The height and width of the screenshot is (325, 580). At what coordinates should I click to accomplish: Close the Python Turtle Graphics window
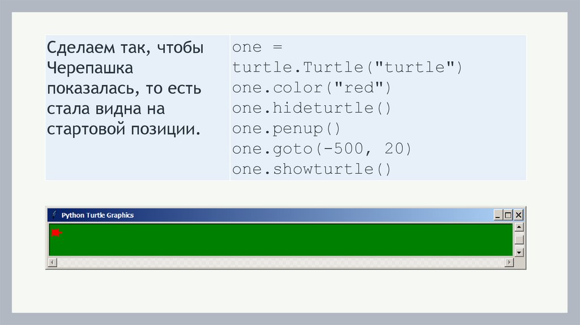click(518, 215)
